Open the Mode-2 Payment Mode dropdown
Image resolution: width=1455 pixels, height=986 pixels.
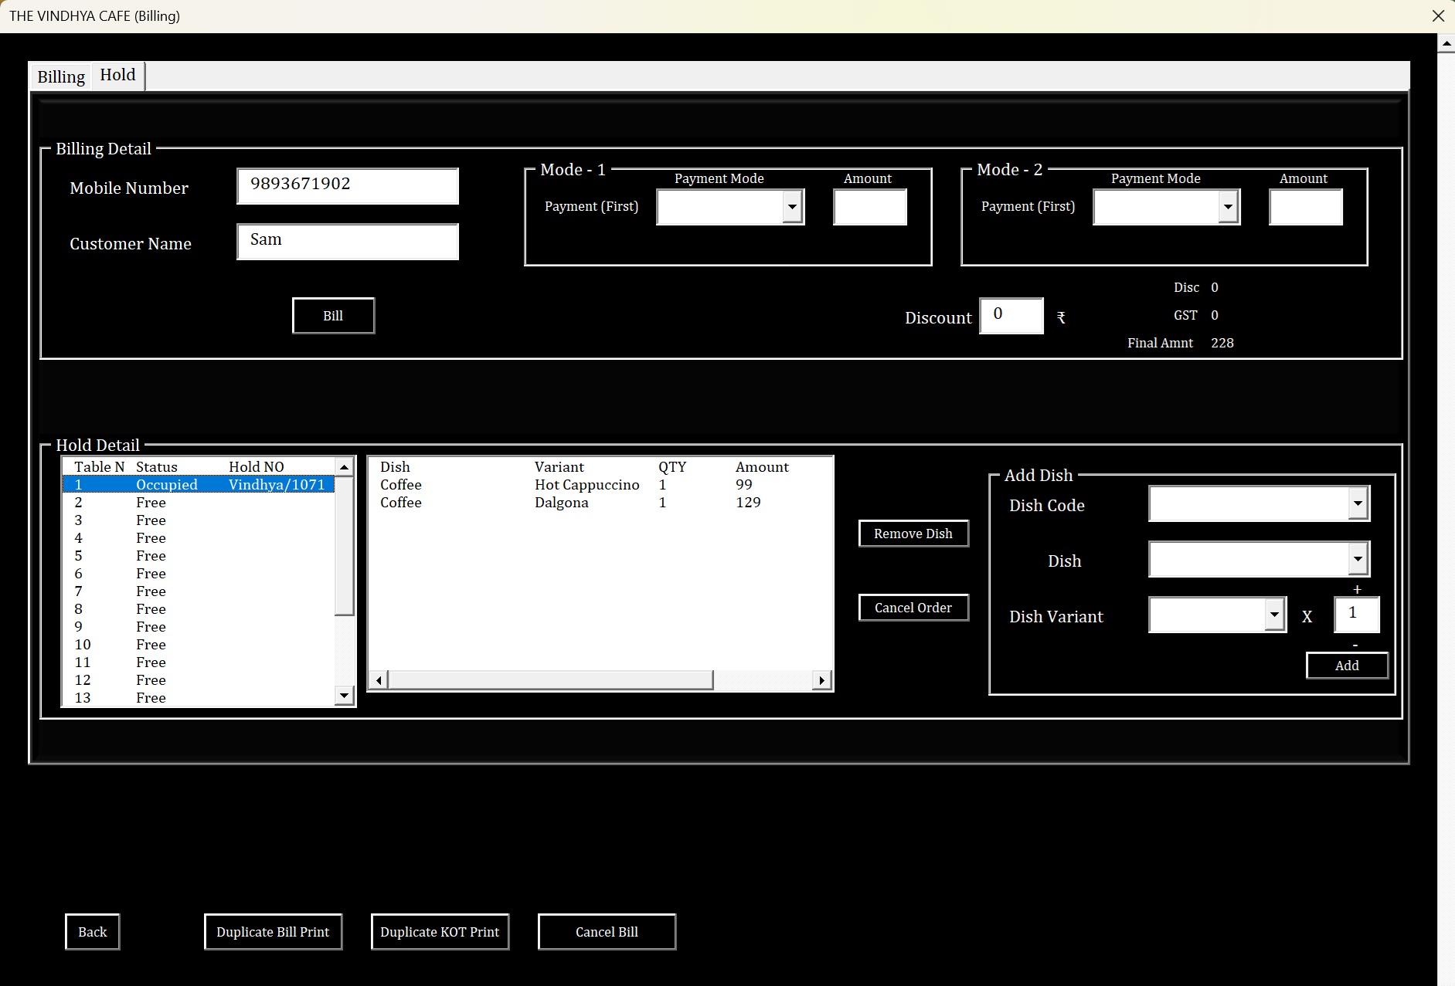click(x=1228, y=206)
